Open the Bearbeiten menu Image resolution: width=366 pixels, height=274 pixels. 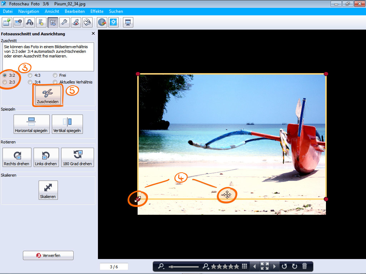coord(75,11)
